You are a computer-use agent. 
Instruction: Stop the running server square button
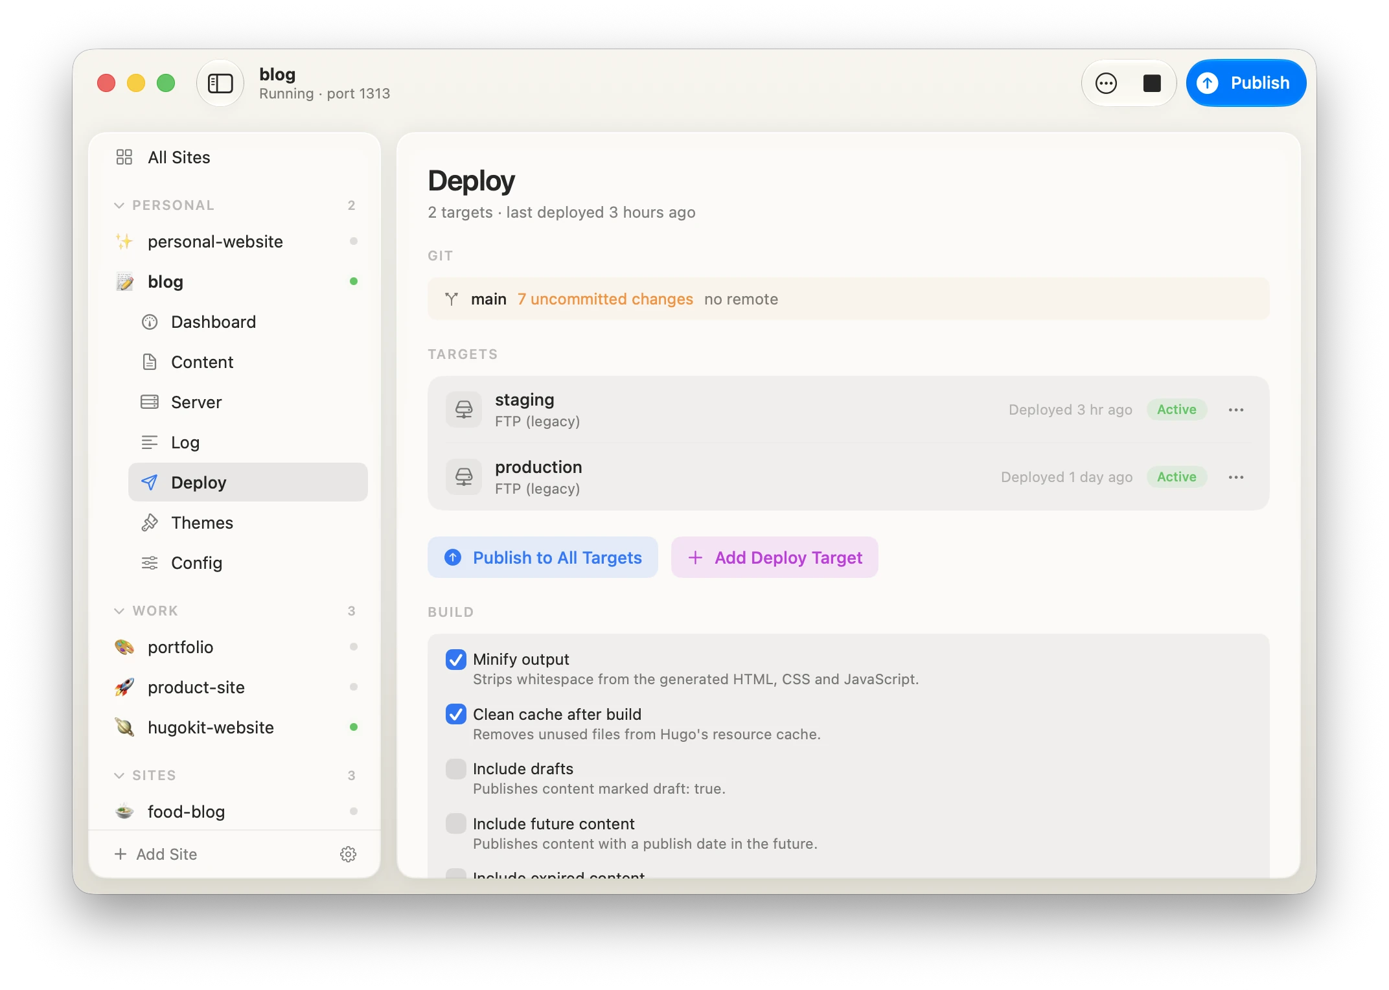pyautogui.click(x=1151, y=83)
